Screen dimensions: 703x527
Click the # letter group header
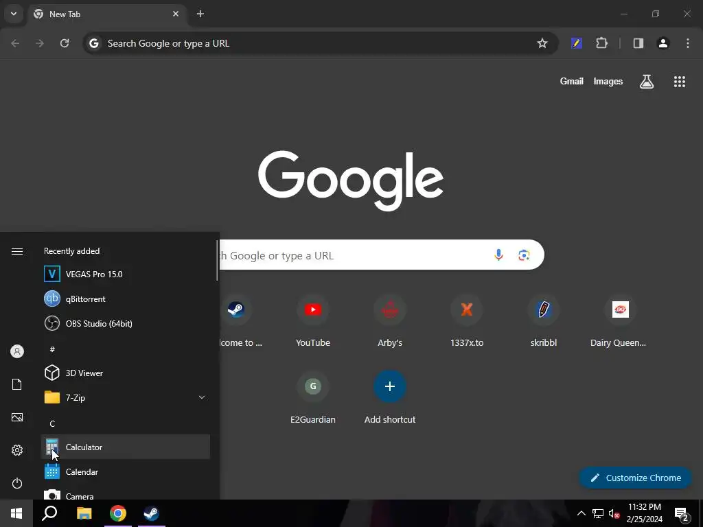[52, 349]
